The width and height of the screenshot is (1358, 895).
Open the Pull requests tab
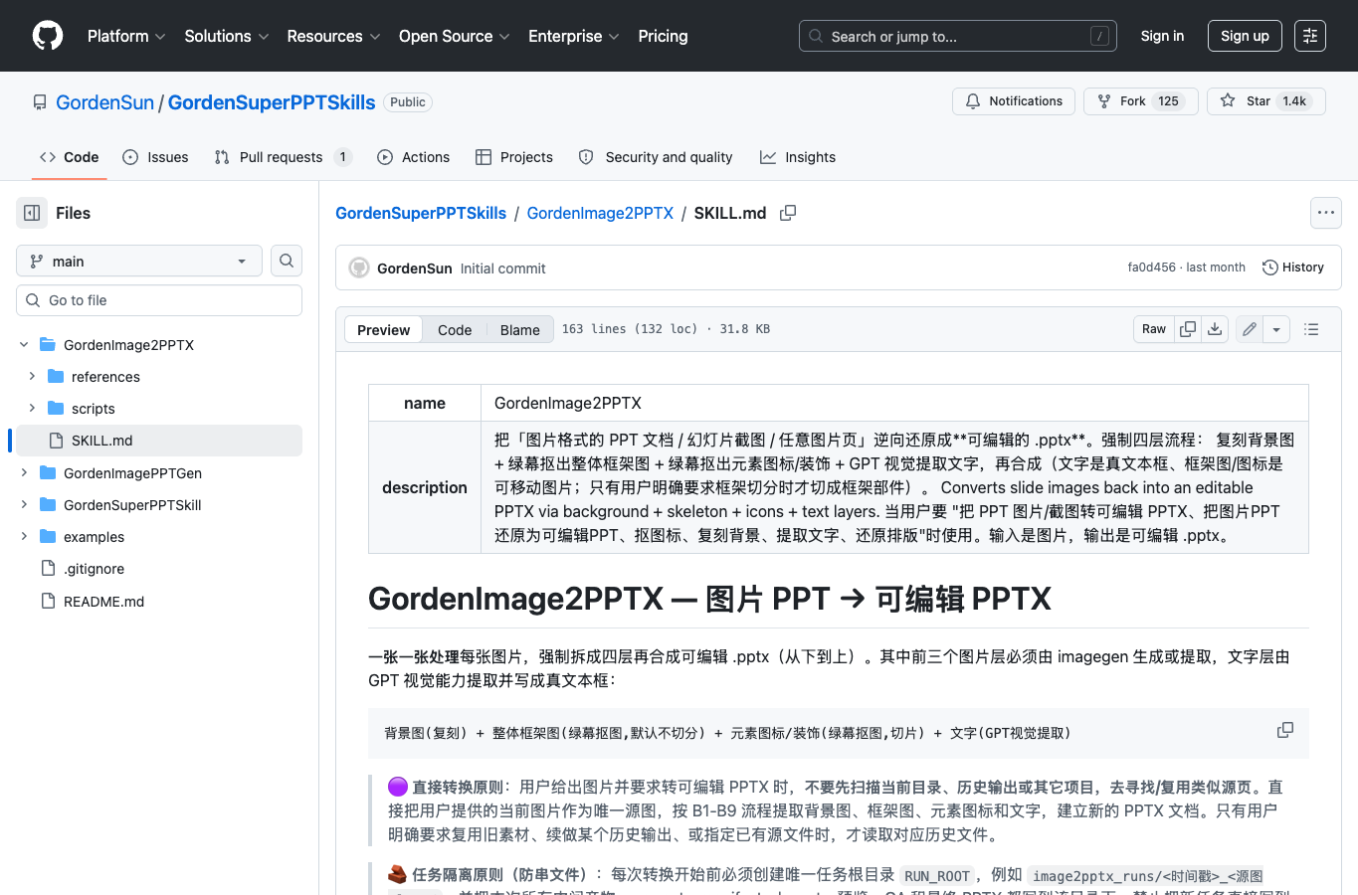click(x=283, y=157)
